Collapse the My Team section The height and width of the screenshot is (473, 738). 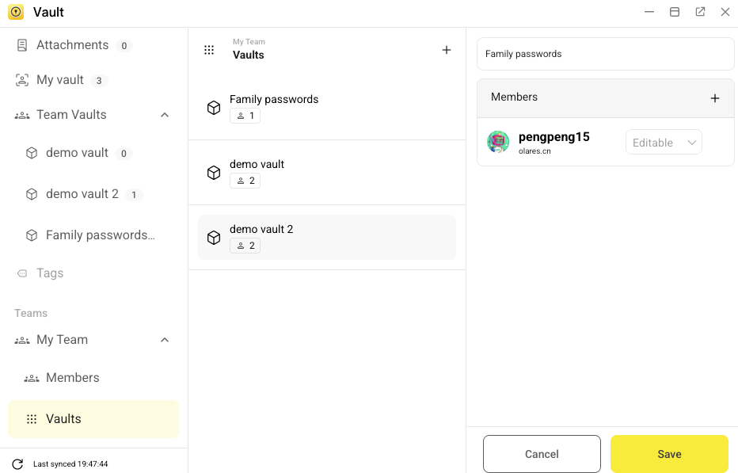(x=165, y=340)
